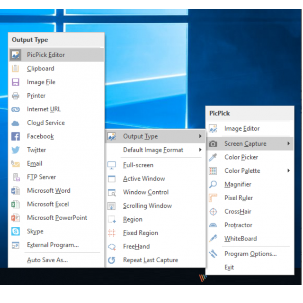The height and width of the screenshot is (303, 303).
Task: Capture the Active Window
Action: (x=155, y=179)
